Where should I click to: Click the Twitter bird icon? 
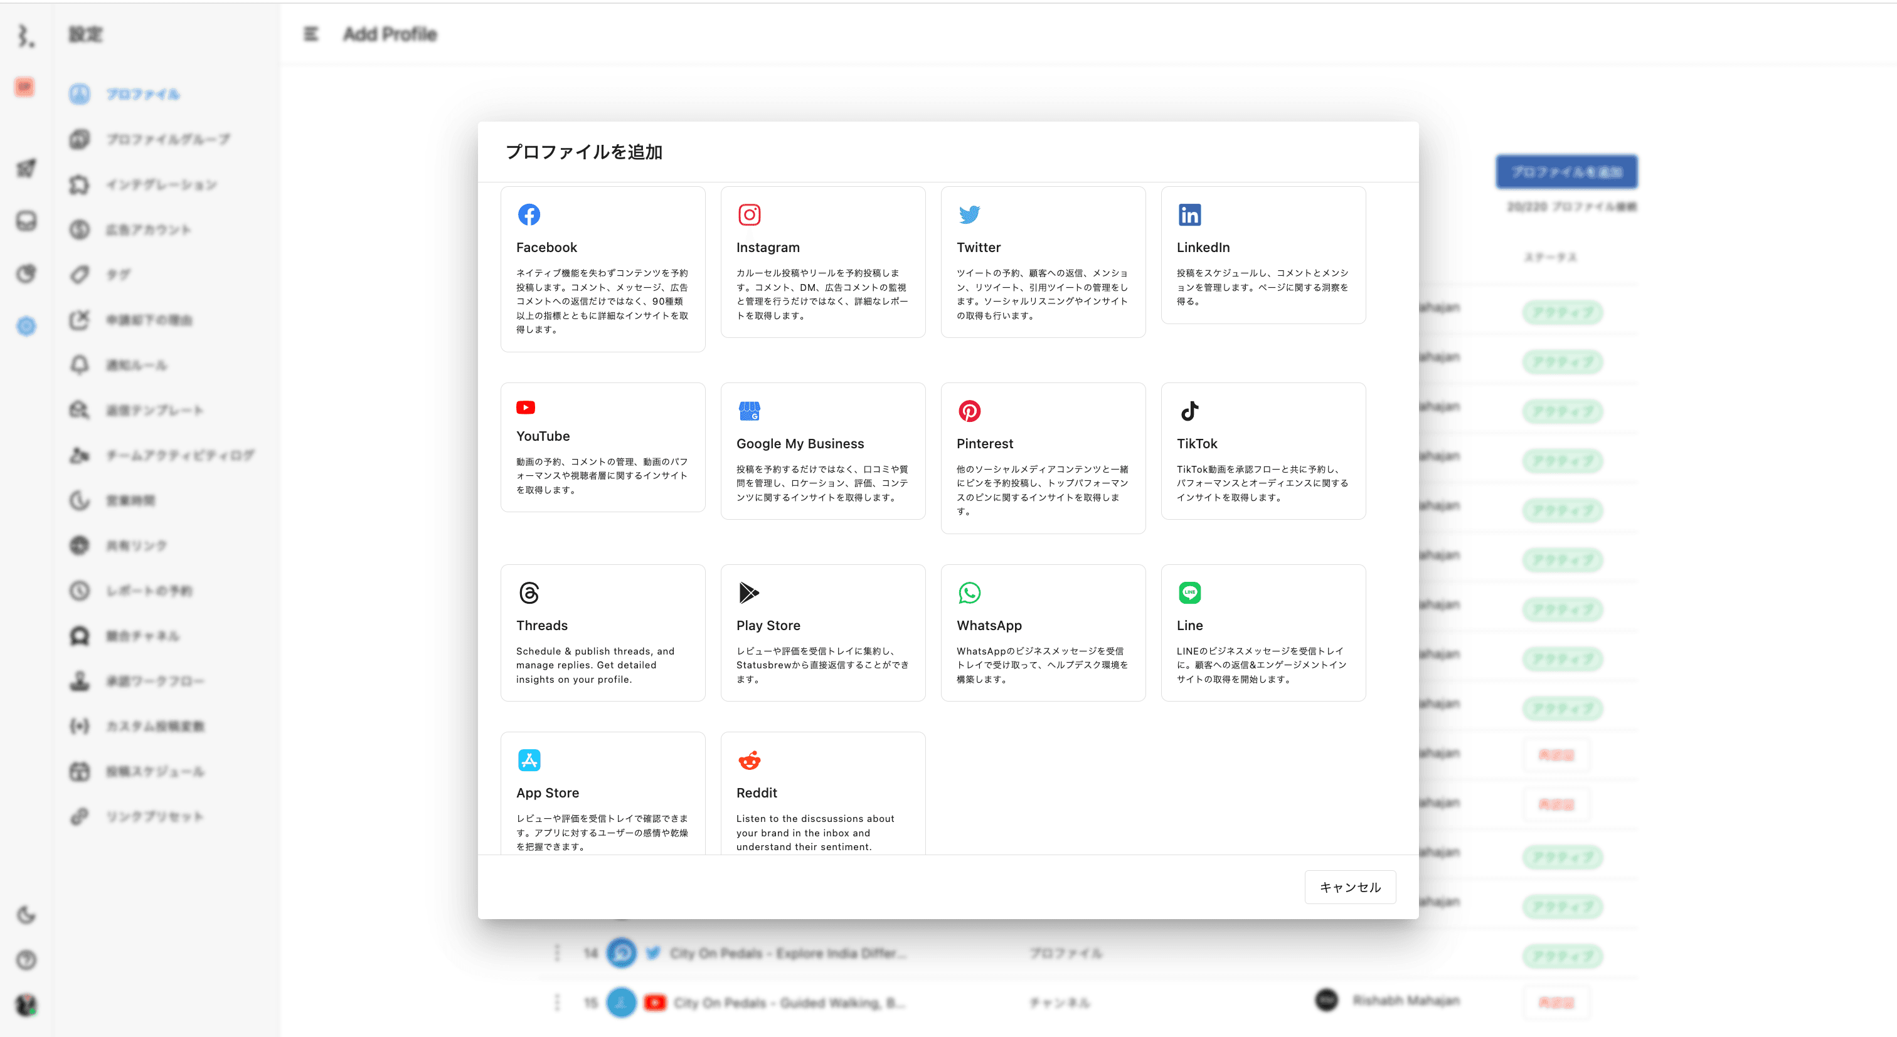[969, 214]
